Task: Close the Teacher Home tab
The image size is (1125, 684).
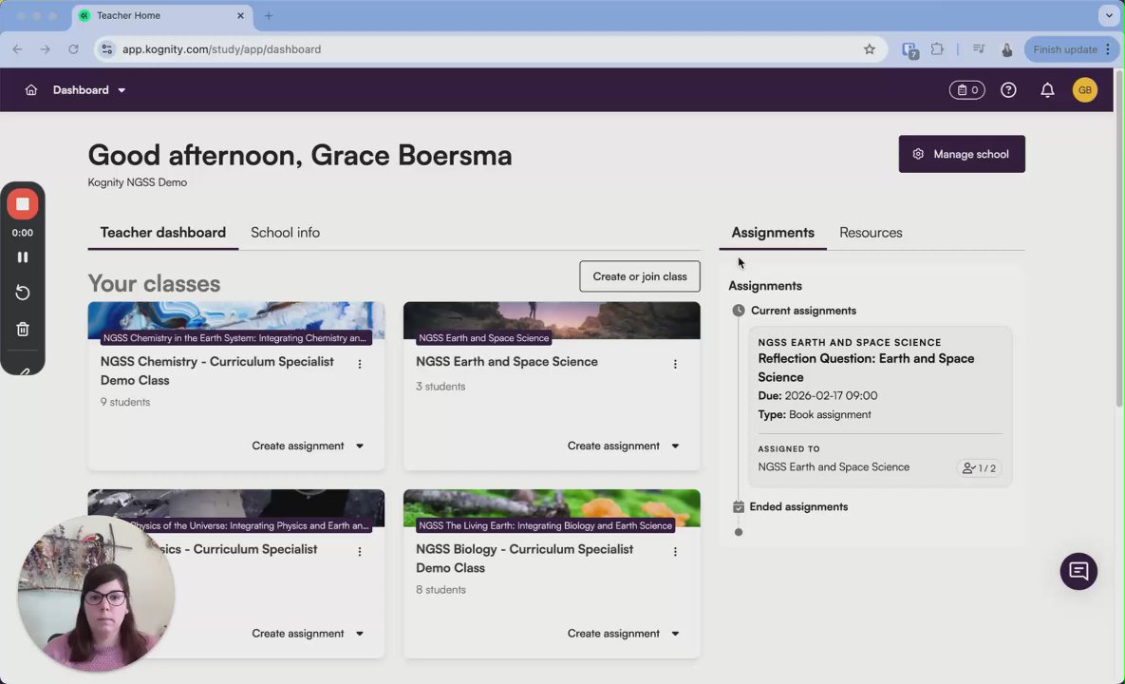Action: pyautogui.click(x=240, y=15)
